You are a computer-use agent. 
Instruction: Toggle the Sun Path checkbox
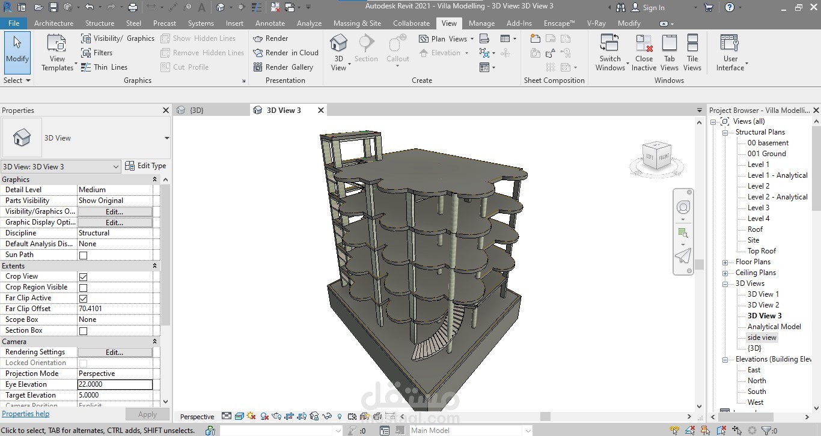point(84,255)
